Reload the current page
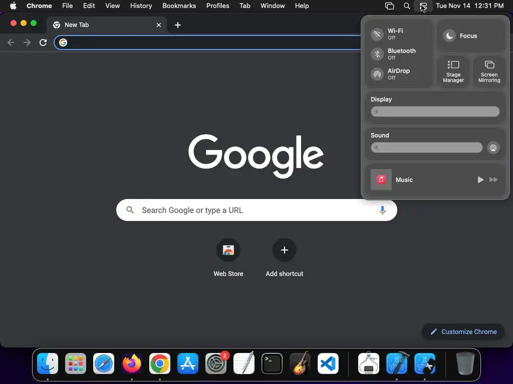 point(43,42)
